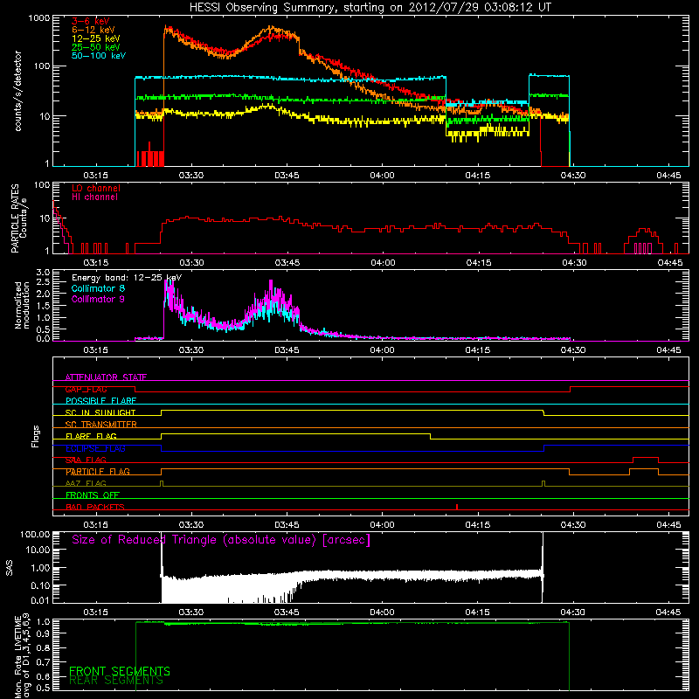Screen dimensions: 699x699
Task: Click the SAA_FLAG label
Action: pos(86,460)
